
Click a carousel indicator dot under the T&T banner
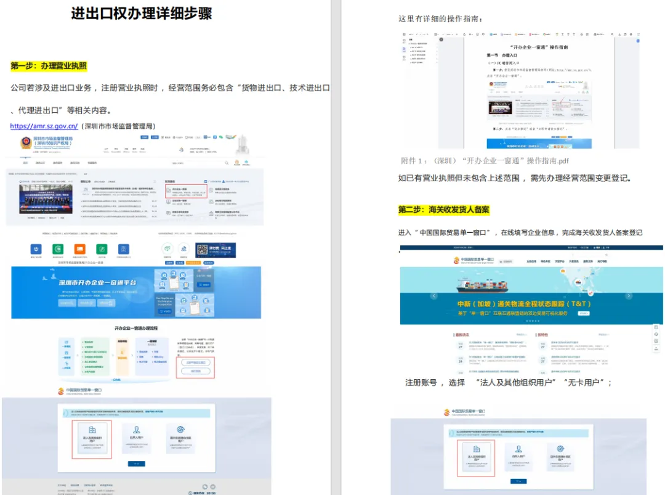[x=531, y=321]
